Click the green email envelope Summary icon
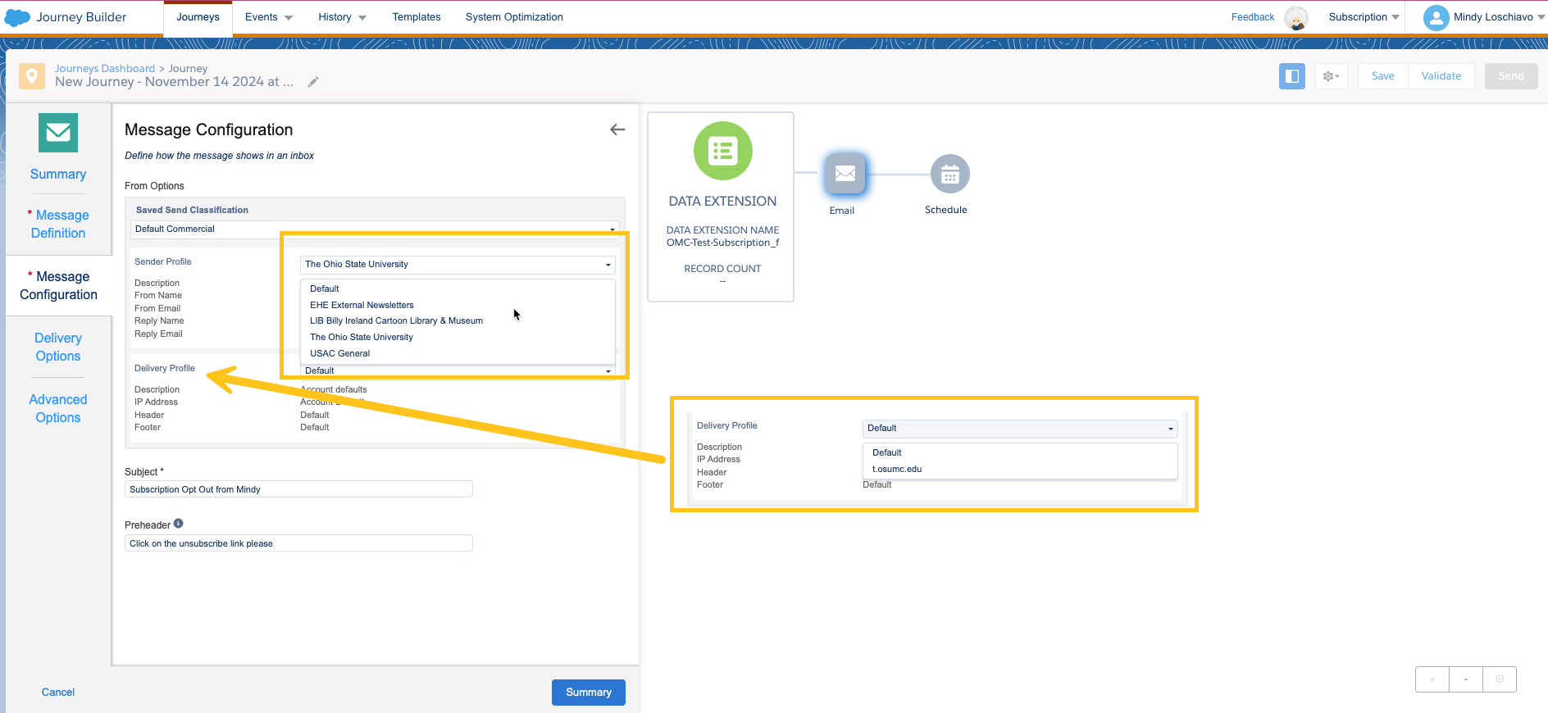Image resolution: width=1548 pixels, height=713 pixels. (58, 133)
